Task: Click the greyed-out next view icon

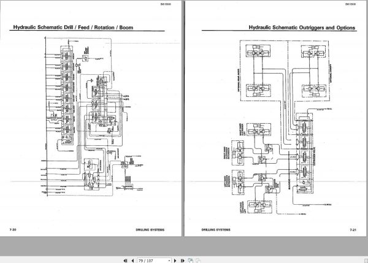Action: pyautogui.click(x=198, y=261)
